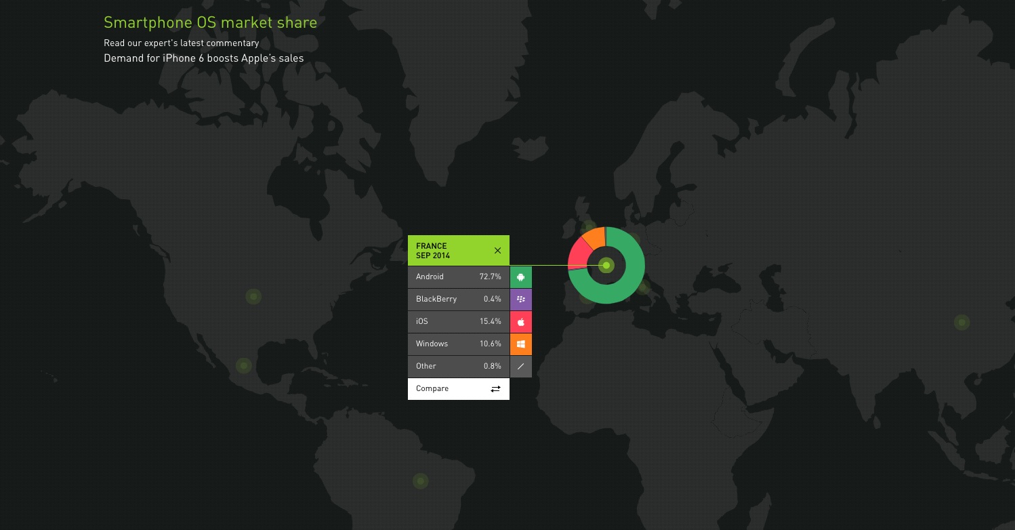Select the Android 72.7% row
This screenshot has height=530, width=1015.
[459, 277]
